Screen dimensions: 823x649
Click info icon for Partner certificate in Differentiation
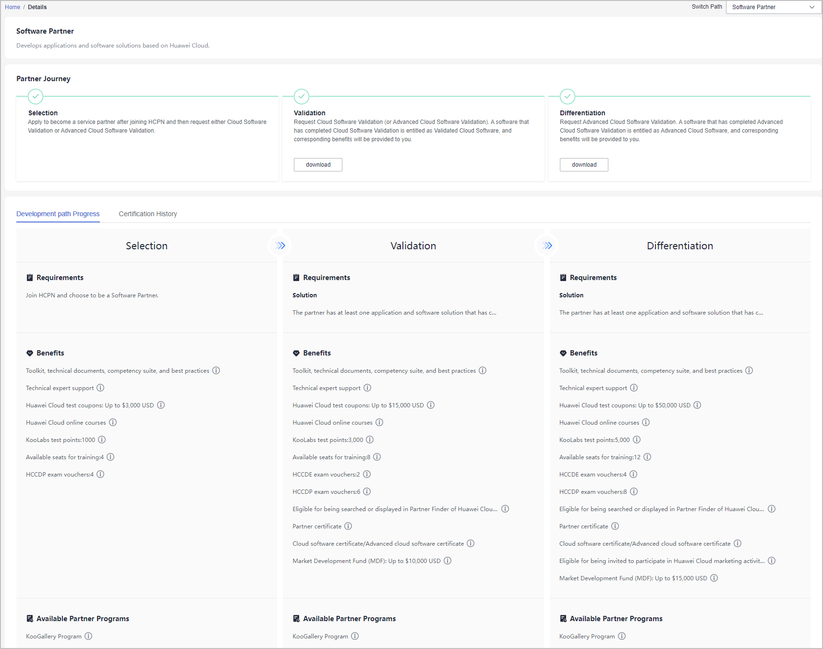(x=615, y=526)
